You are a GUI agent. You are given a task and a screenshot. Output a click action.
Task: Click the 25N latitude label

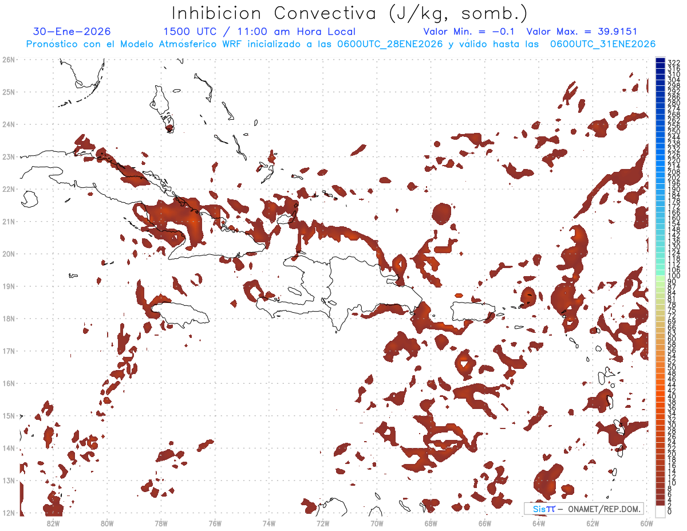pyautogui.click(x=8, y=92)
